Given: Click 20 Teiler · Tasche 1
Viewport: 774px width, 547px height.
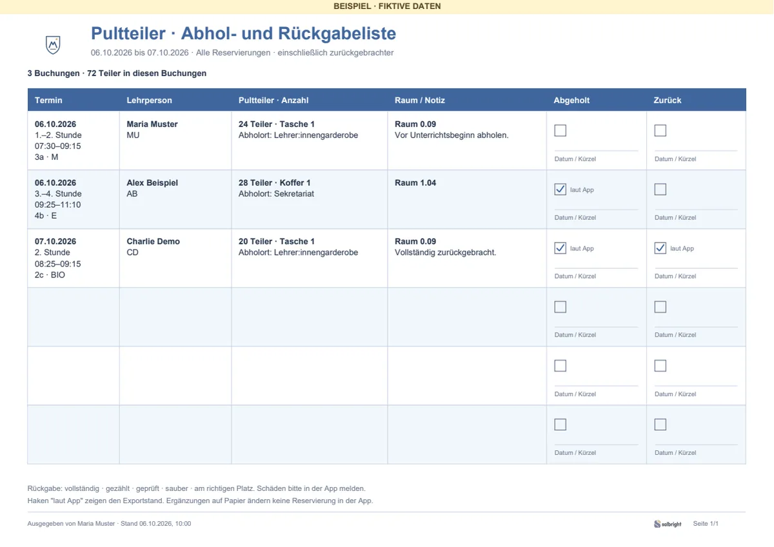Looking at the screenshot, I should tap(277, 241).
